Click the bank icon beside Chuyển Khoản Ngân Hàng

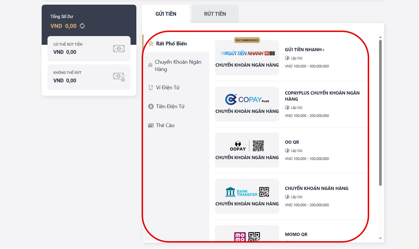click(150, 65)
